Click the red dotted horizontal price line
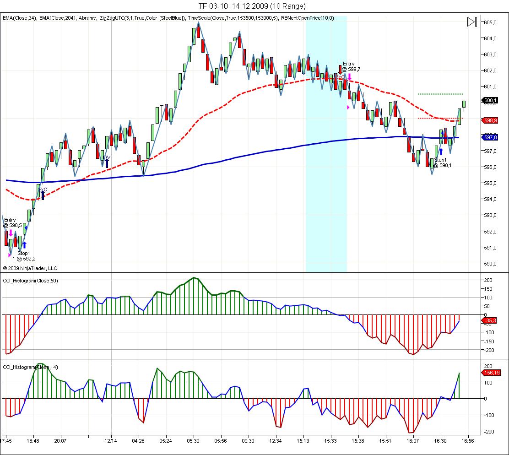Viewport: 509px width, 455px height. click(440, 119)
